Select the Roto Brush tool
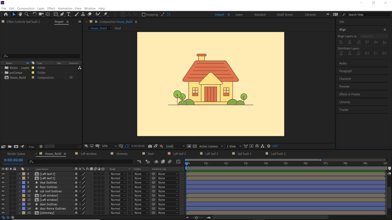 [98, 14]
